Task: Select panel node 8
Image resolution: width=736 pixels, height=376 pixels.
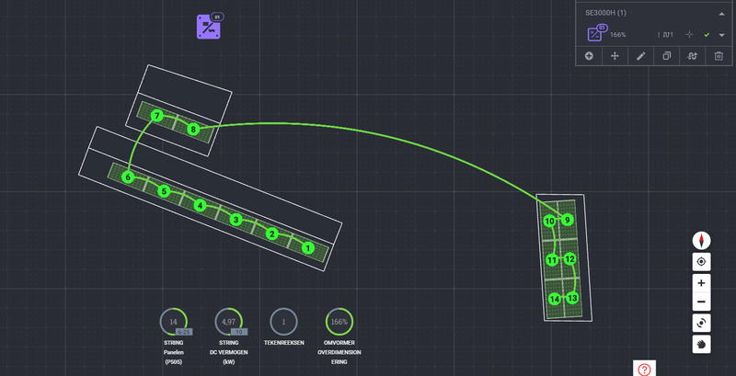Action: pyautogui.click(x=193, y=129)
